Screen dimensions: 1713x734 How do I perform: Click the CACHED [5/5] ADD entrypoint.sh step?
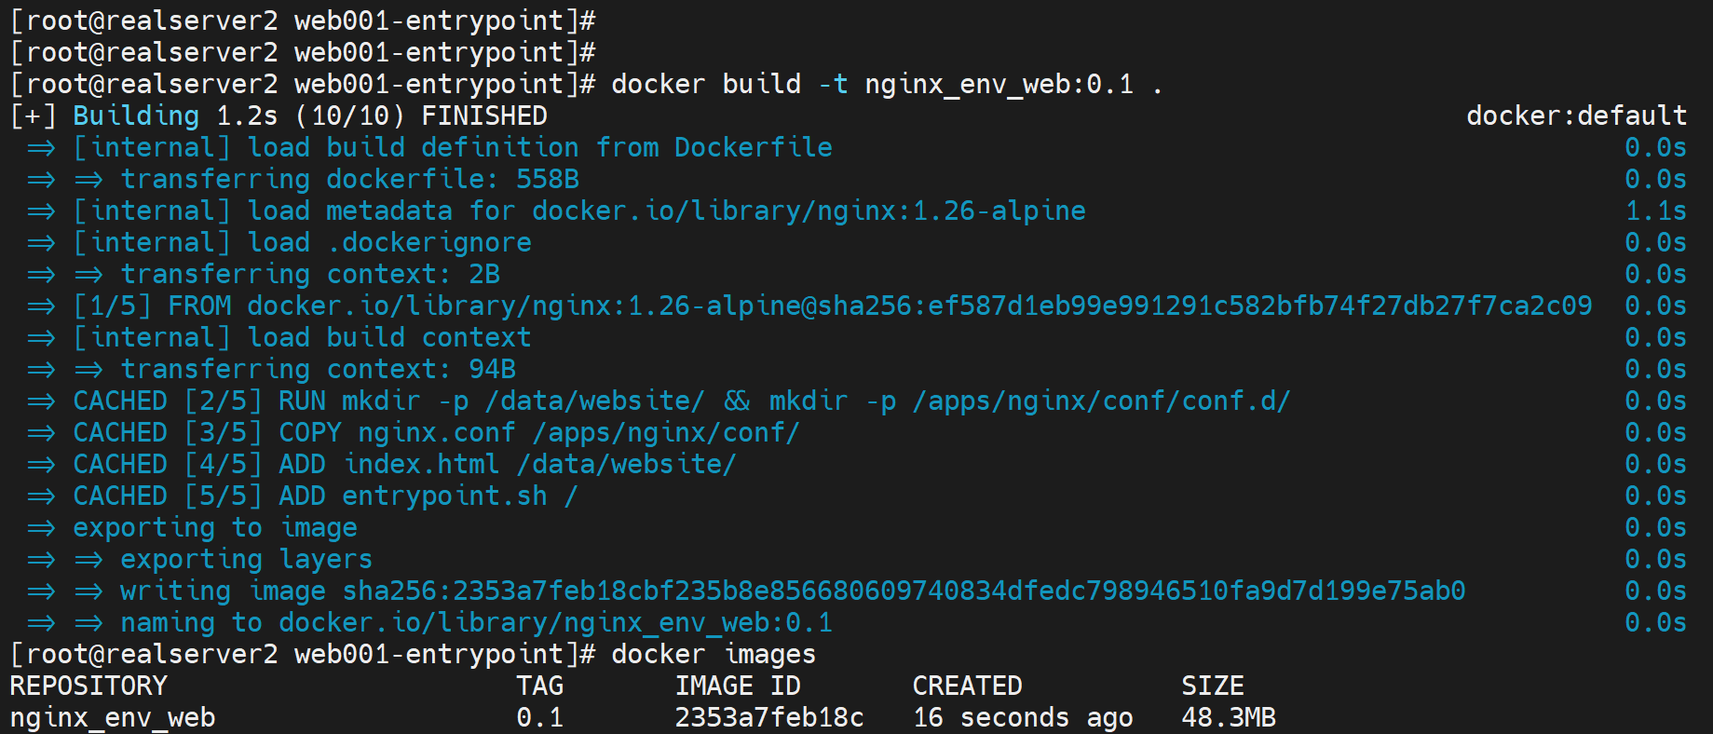tap(325, 496)
